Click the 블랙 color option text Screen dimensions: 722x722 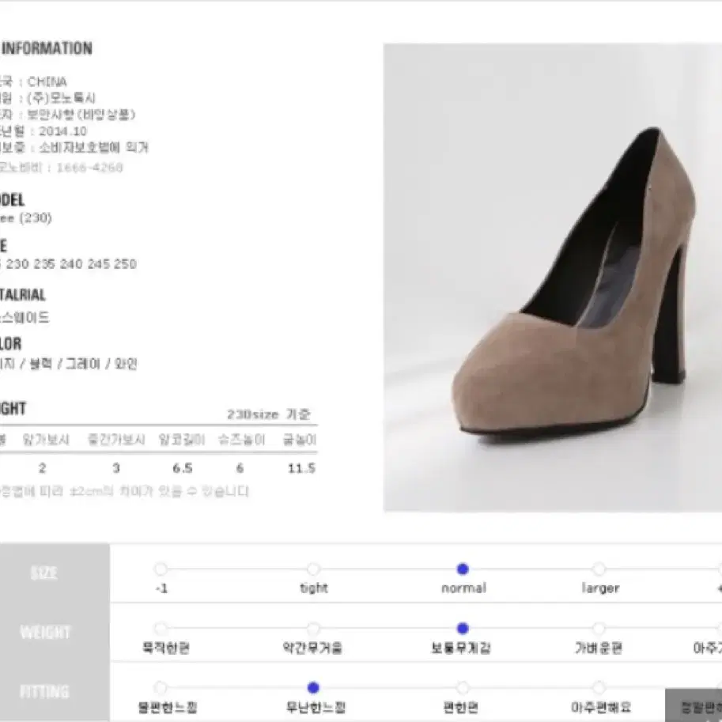(40, 365)
